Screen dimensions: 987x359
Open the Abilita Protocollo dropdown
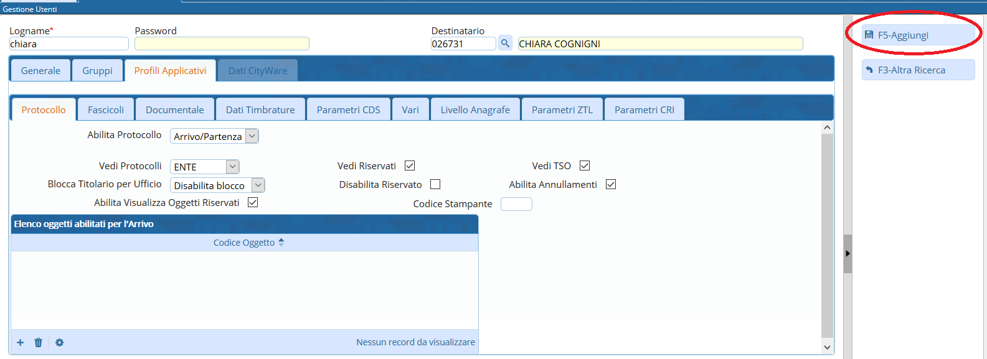pyautogui.click(x=252, y=136)
